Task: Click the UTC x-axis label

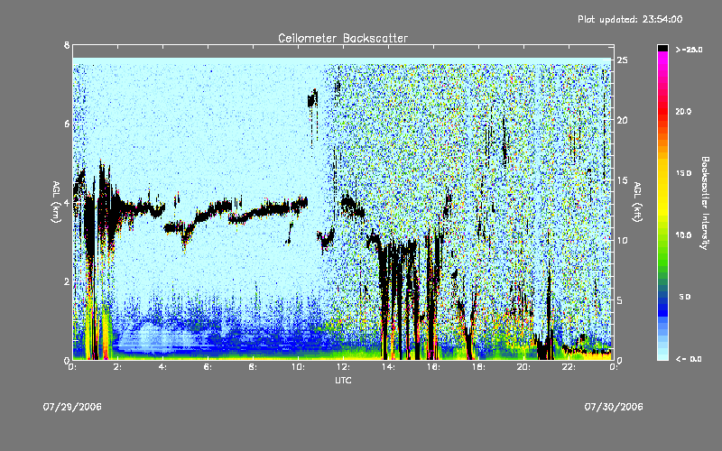Action: click(343, 380)
